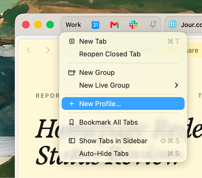Close the window with red button
The height and width of the screenshot is (178, 202).
(x=26, y=25)
